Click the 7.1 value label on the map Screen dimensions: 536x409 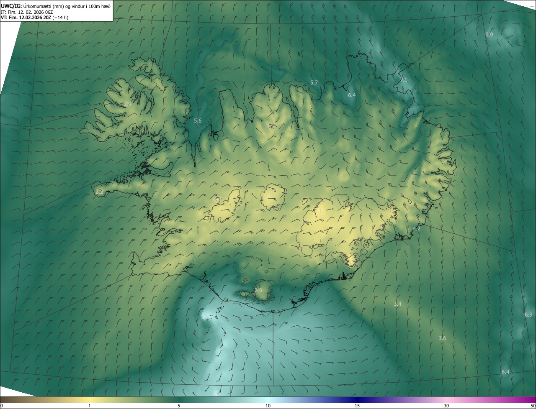coord(404,79)
